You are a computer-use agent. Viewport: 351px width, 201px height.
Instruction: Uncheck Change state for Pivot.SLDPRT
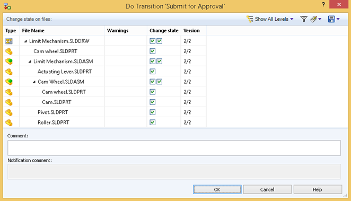pos(153,112)
